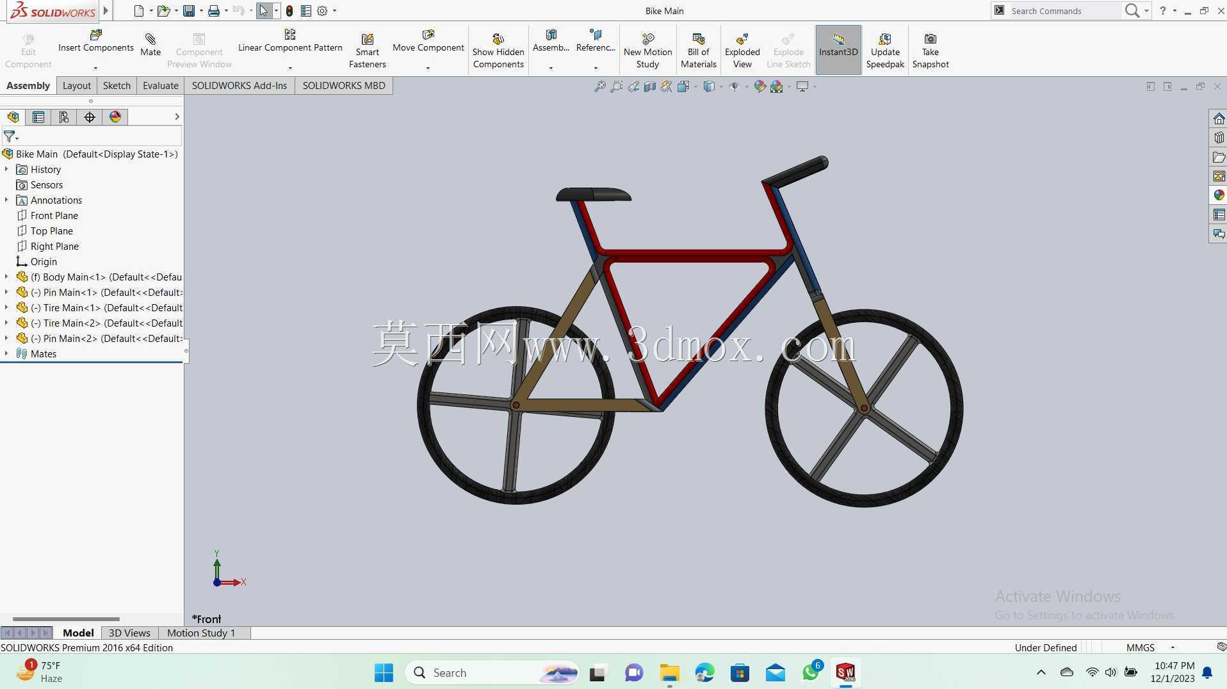Open the Reference Geometry dropdown arrow

[596, 68]
